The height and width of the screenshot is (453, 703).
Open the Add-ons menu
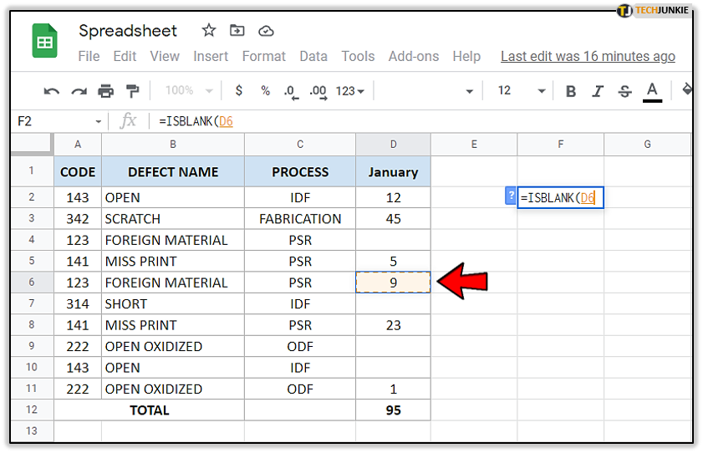pyautogui.click(x=414, y=57)
